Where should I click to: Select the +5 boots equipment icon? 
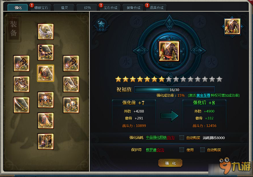pos(46,141)
